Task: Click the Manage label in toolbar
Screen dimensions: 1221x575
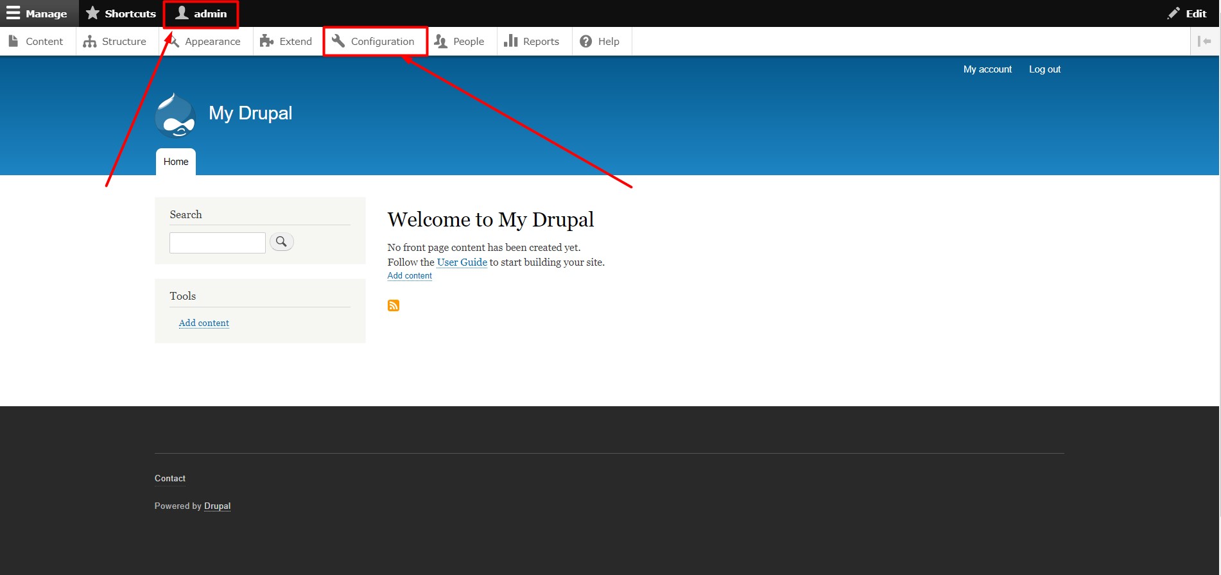Action: point(46,13)
